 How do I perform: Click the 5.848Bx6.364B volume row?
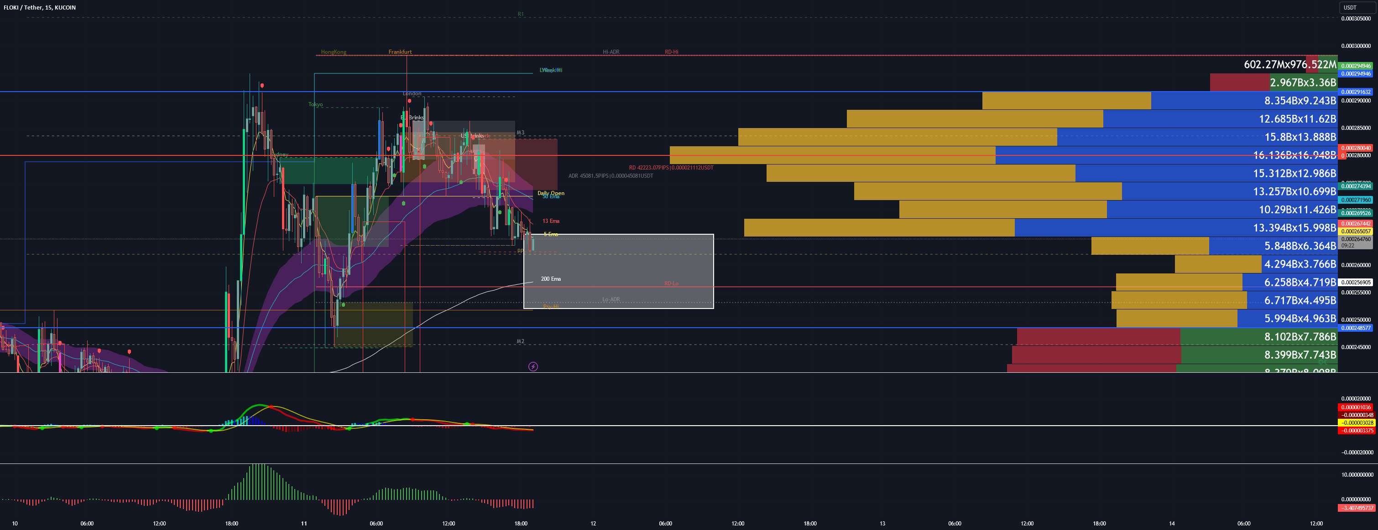coord(1214,246)
